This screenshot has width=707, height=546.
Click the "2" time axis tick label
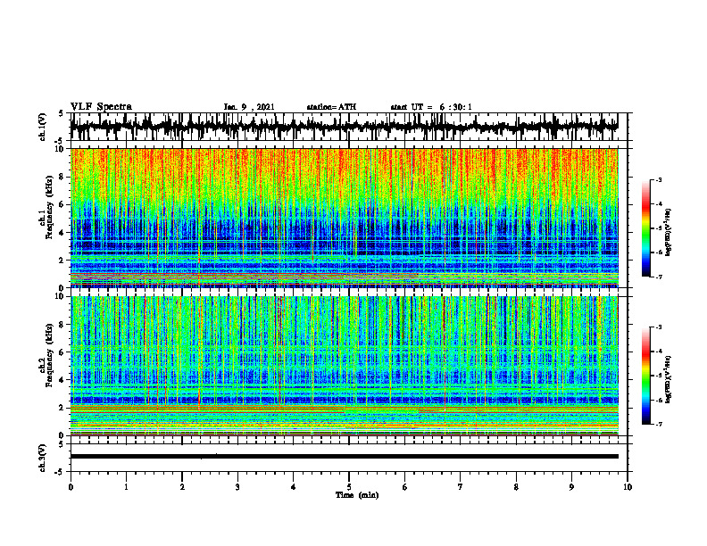click(x=182, y=487)
